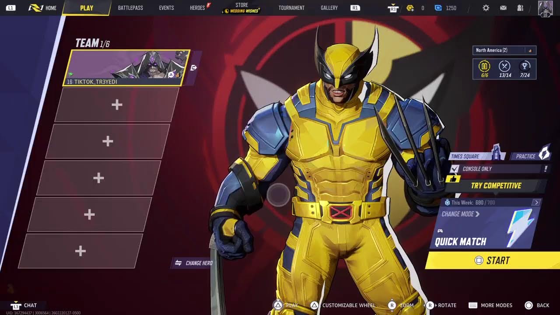560x315 pixels.
Task: Click the blue units currency icon
Action: point(438,8)
